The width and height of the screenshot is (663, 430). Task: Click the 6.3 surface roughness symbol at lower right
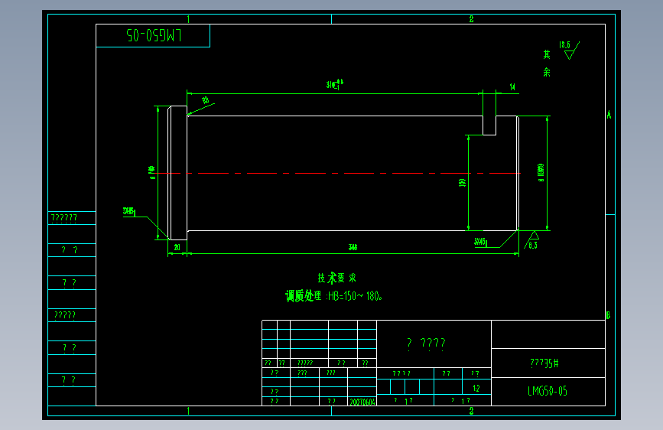pos(532,241)
